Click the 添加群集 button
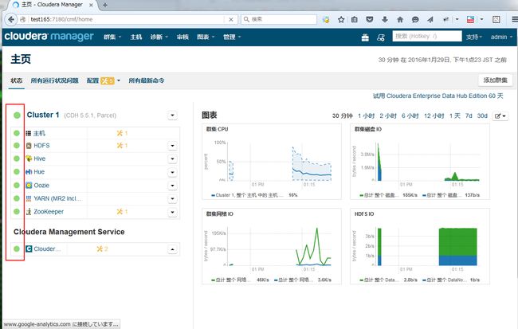Viewport: 518px width, 329px height. point(495,80)
